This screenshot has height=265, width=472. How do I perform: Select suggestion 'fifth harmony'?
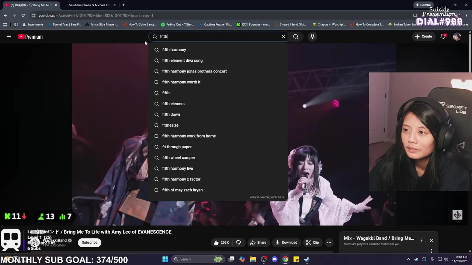[218, 50]
